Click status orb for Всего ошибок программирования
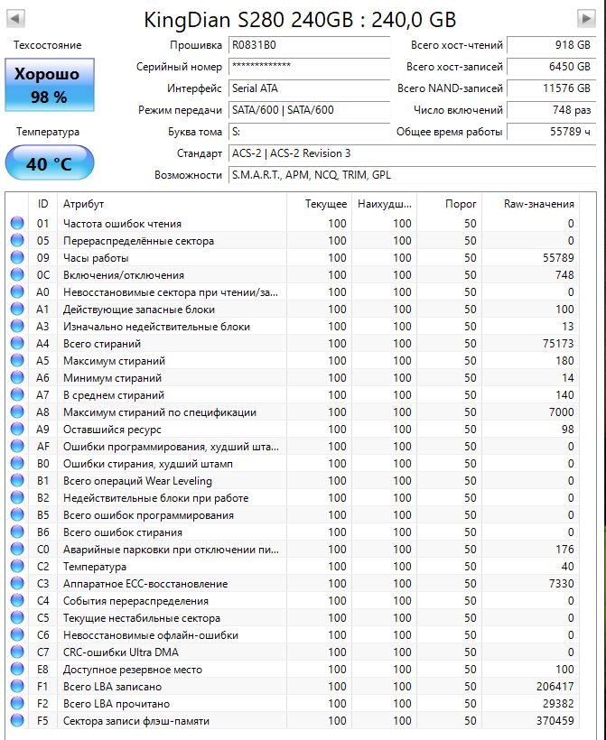The height and width of the screenshot is (740, 606). [17, 515]
